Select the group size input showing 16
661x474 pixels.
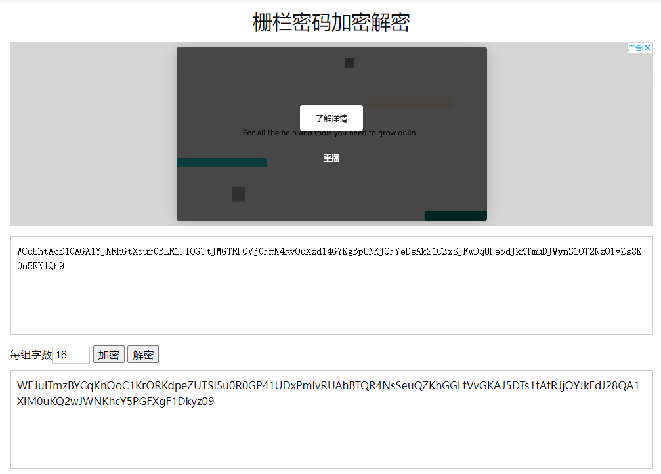click(70, 355)
